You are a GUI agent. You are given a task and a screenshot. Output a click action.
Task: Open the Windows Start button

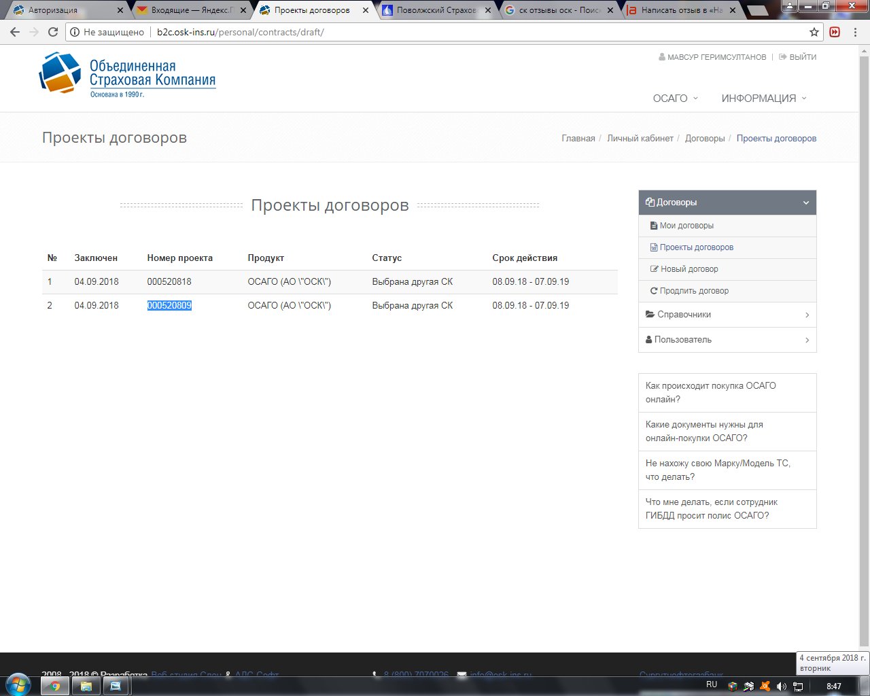tap(18, 684)
